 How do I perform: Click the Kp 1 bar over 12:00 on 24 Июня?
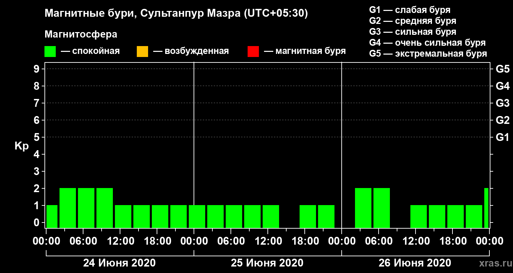click(123, 216)
